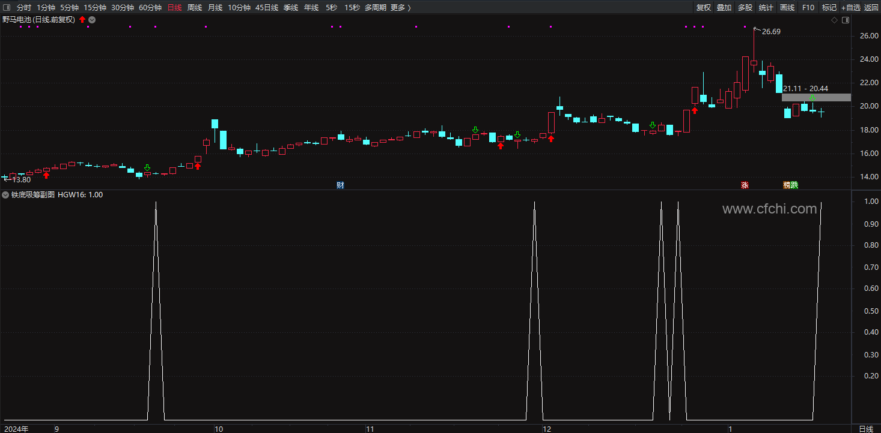The height and width of the screenshot is (433, 881).
Task: Click the HGW16: 1.00 indicator value
Action: [x=81, y=195]
